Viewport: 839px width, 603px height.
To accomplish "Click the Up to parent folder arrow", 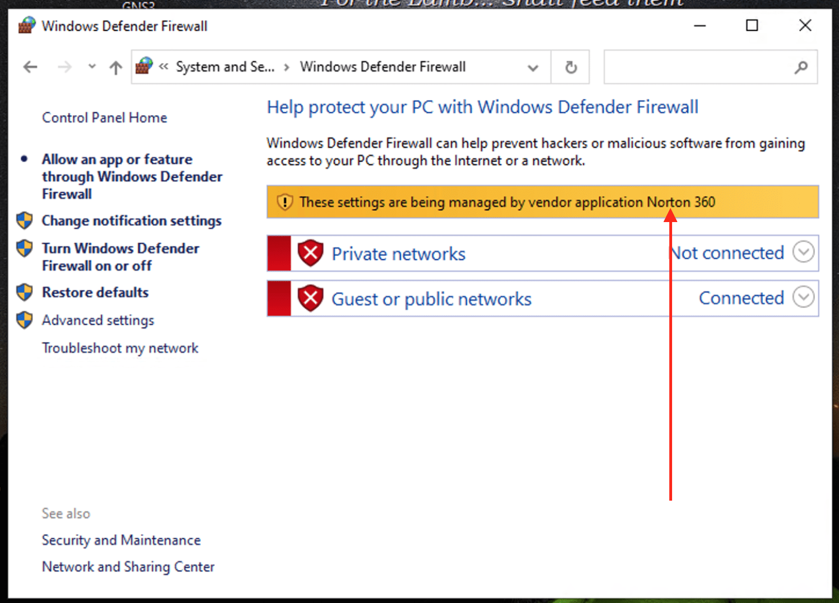I will 115,68.
